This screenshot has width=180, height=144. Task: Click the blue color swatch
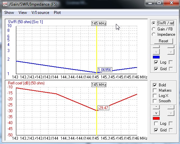pos(156,57)
